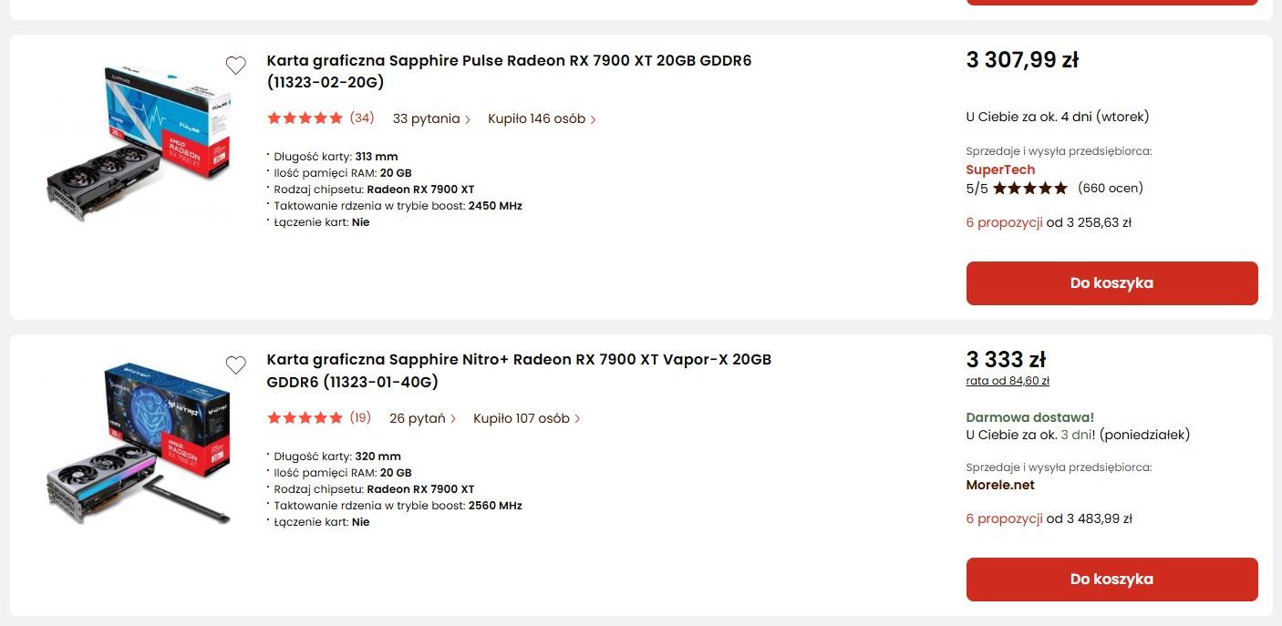The height and width of the screenshot is (626, 1282).
Task: Open star rating with 34 reviews
Action: pyautogui.click(x=320, y=118)
